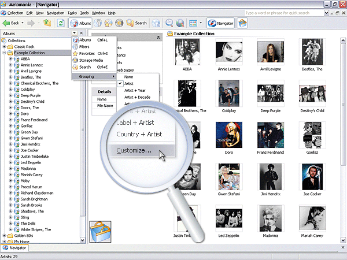The height and width of the screenshot is (260, 347).
Task: Expand the Coldplay tree node
Action: (x=10, y=90)
